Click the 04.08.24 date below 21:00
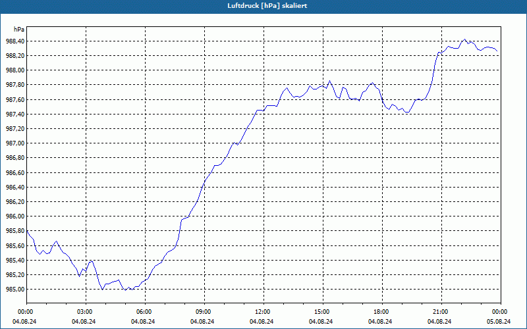 coord(439,322)
